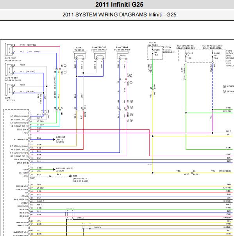Click the Fuse 19 10A symbol
The height and width of the screenshot is (236, 234).
pyautogui.click(x=213, y=55)
